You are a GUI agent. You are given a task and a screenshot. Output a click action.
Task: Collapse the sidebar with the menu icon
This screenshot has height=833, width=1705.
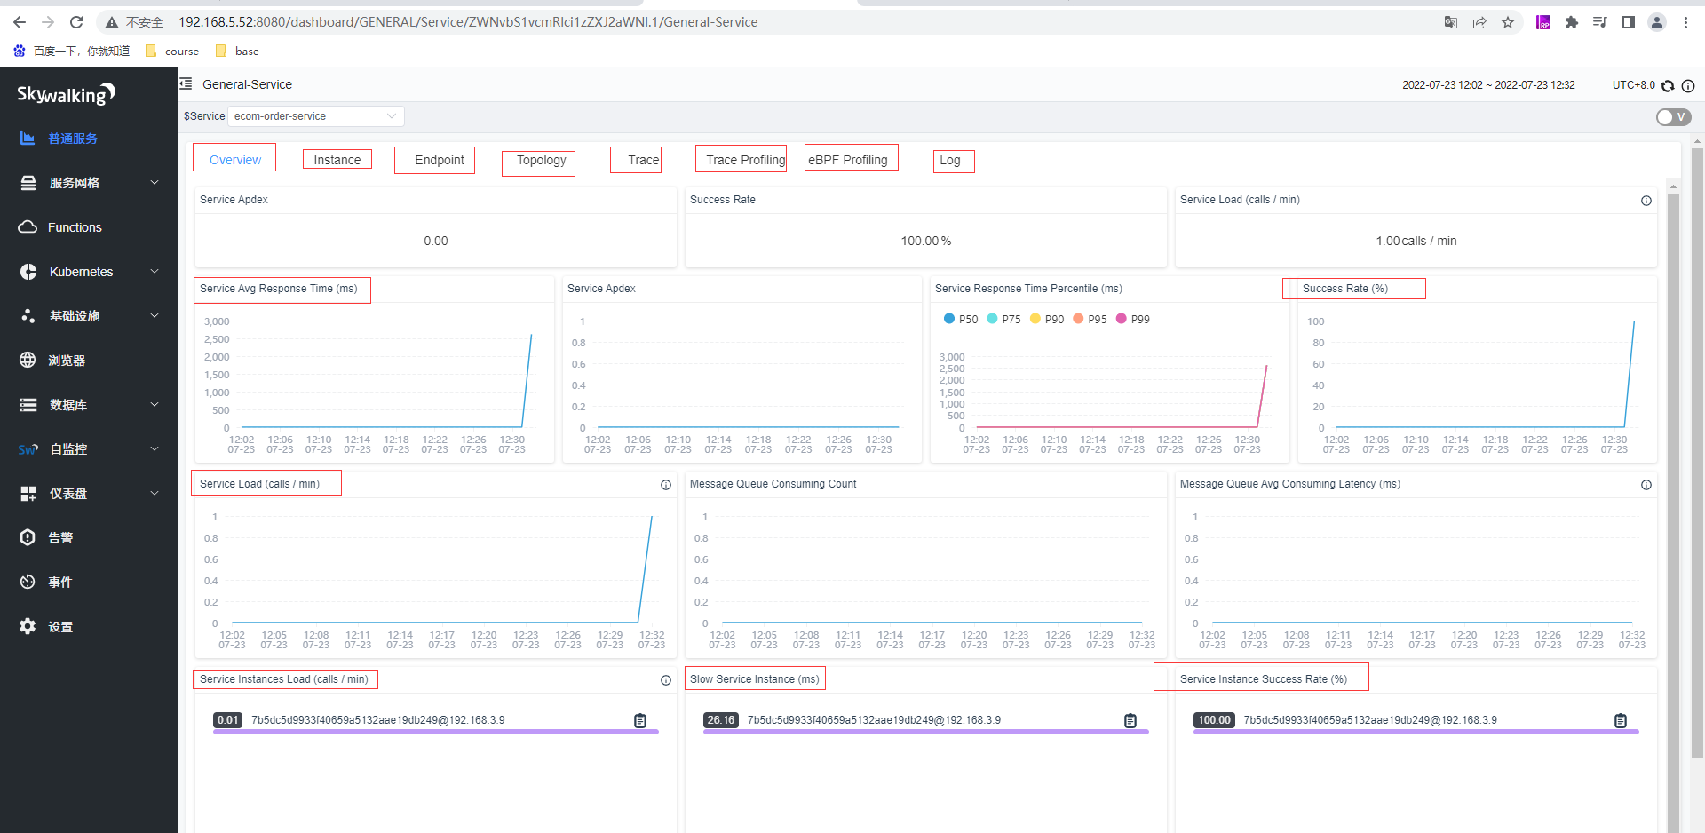tap(186, 83)
